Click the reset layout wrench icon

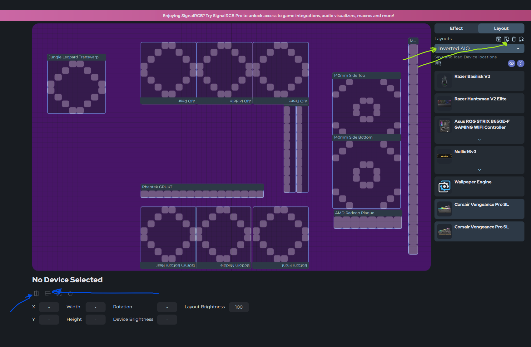pos(521,39)
